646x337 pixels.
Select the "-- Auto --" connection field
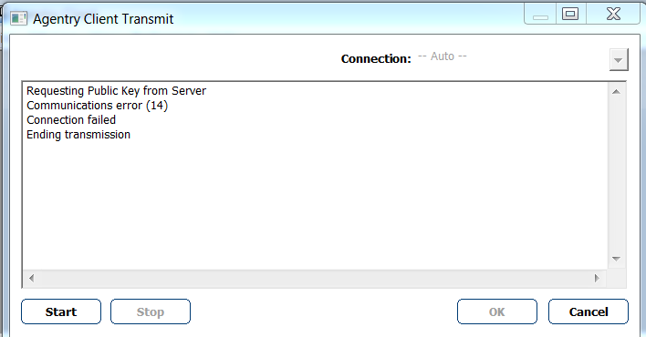511,56
